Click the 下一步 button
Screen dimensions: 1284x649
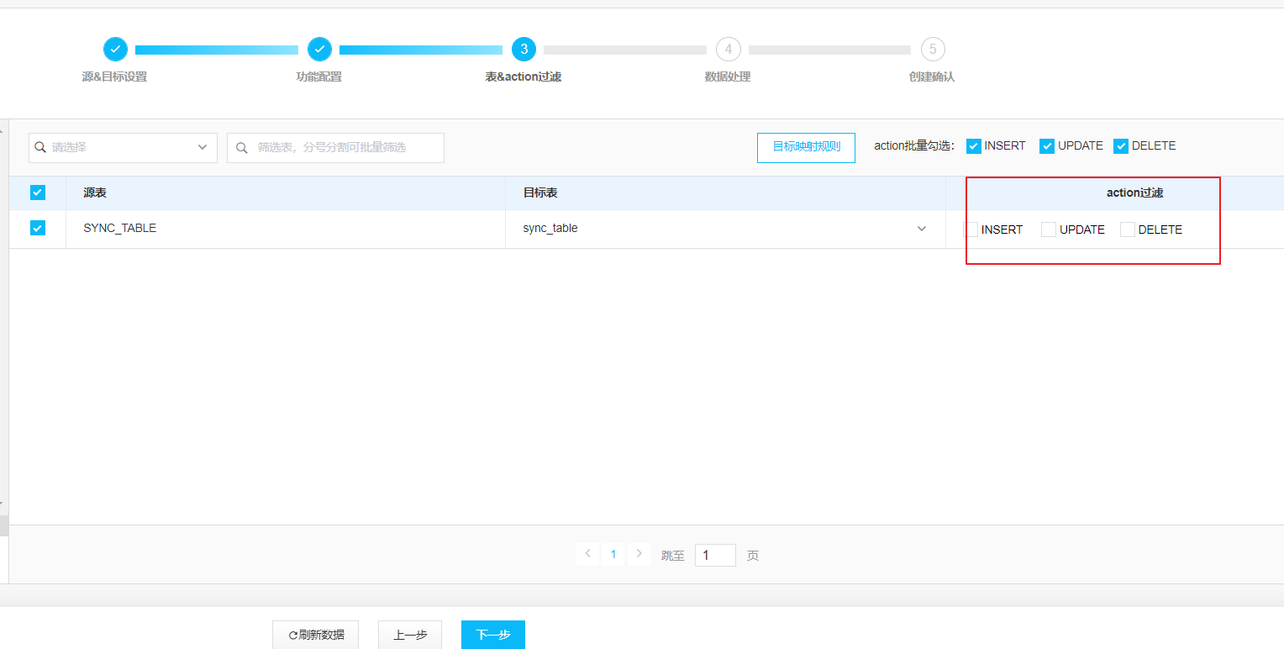pyautogui.click(x=493, y=635)
